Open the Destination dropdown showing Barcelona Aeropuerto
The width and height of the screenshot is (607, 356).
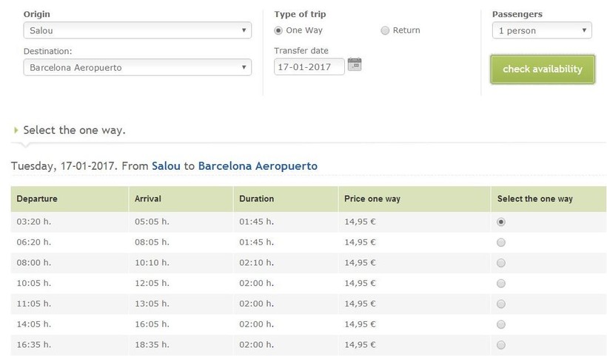click(137, 67)
